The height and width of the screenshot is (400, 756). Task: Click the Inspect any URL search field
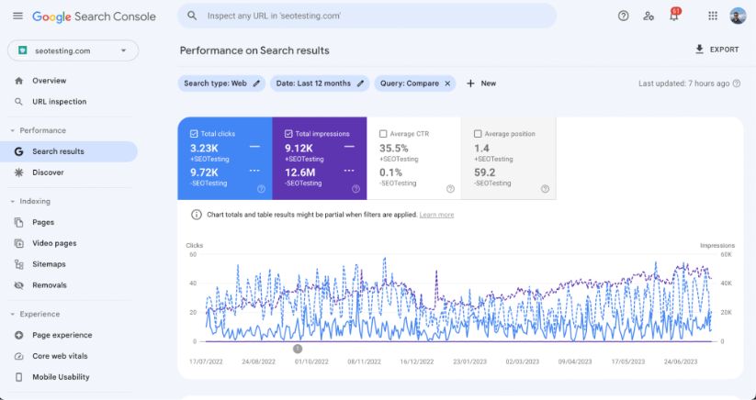pos(367,16)
